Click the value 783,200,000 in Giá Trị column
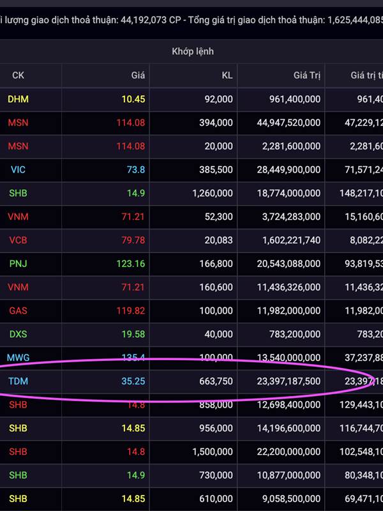 [295, 333]
